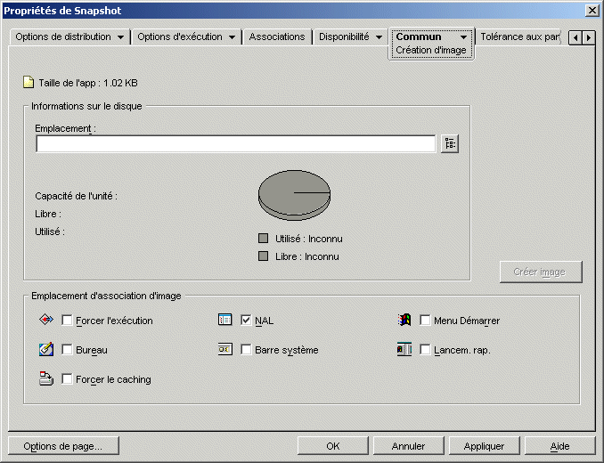Click the Menu Démarrer colorful icon

click(x=404, y=320)
